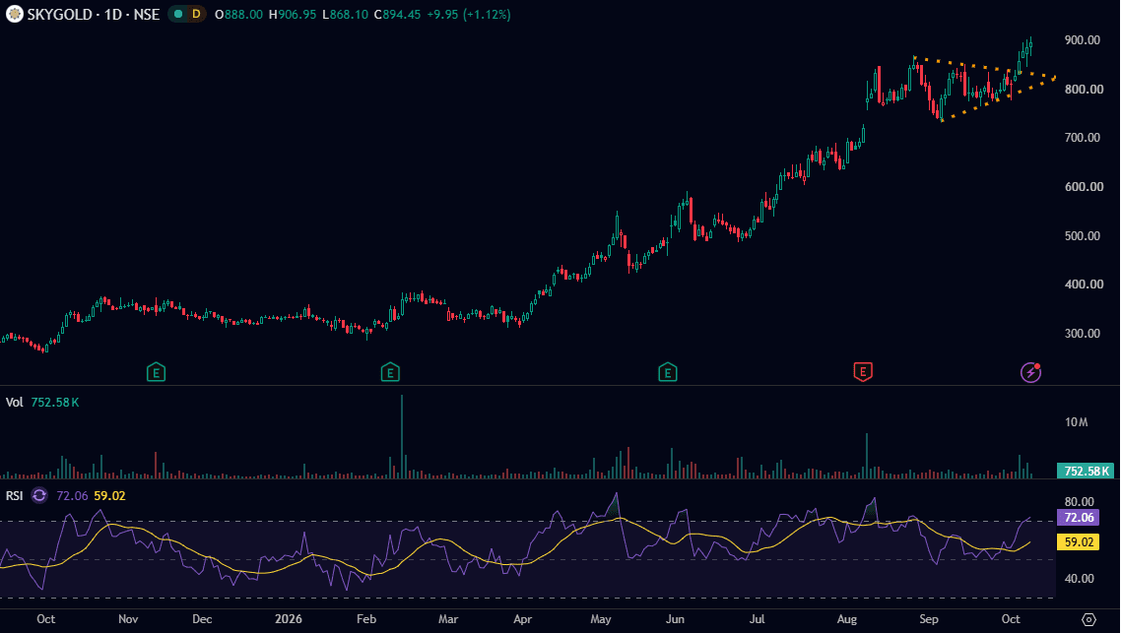
Task: Click the Feb label on time axis
Action: tap(366, 618)
